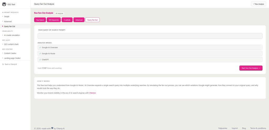
Task: Open the Advanced pink tab
Action: (79, 20)
